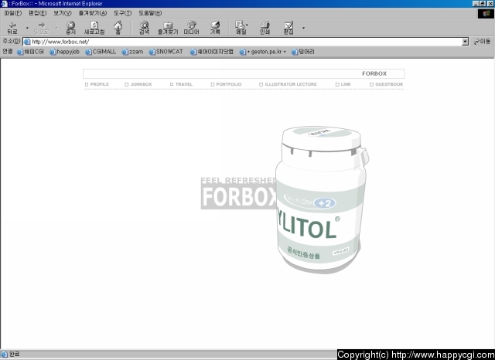495x360 pixels.
Task: Go back with the Back toolbar button
Action: (x=12, y=28)
